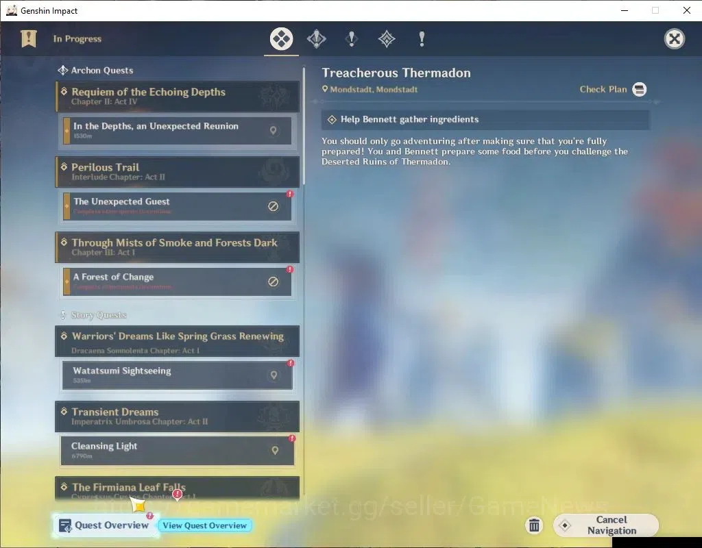Expand Requiem of the Echoing Depths quest
Image resolution: width=702 pixels, height=548 pixels.
tap(178, 96)
